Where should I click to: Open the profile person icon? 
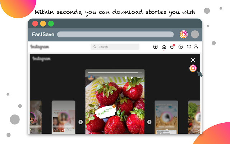196,46
